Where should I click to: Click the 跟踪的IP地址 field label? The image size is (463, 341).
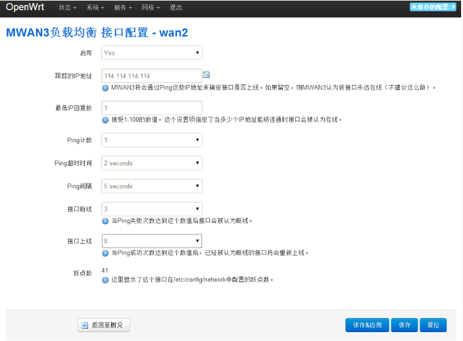pos(73,76)
